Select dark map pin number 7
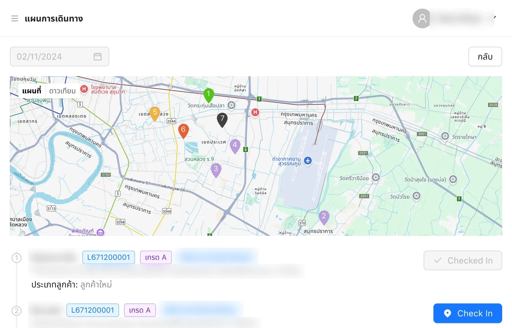The width and height of the screenshot is (512, 328). coord(222,120)
